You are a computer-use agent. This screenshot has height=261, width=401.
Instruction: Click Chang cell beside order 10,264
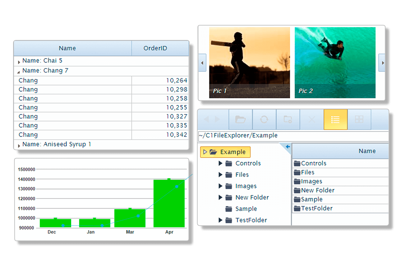(73, 81)
